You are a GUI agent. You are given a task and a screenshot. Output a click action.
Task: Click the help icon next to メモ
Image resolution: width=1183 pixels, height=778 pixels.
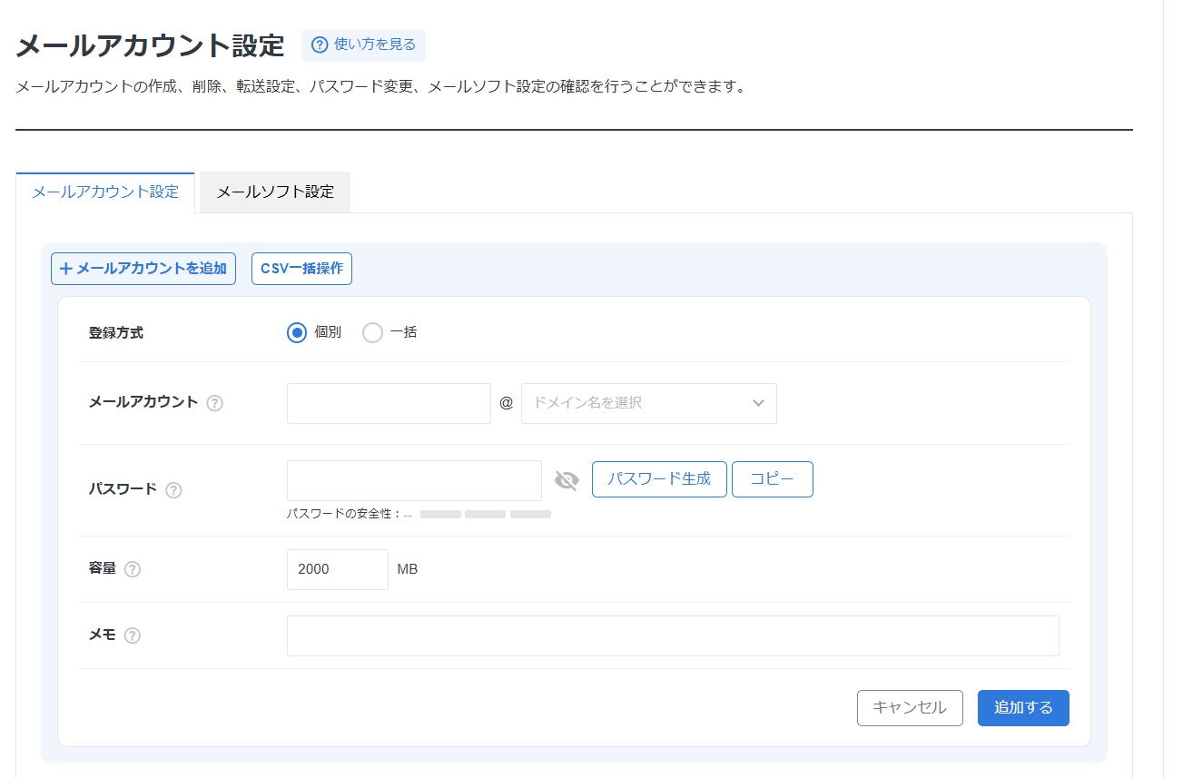coord(132,635)
